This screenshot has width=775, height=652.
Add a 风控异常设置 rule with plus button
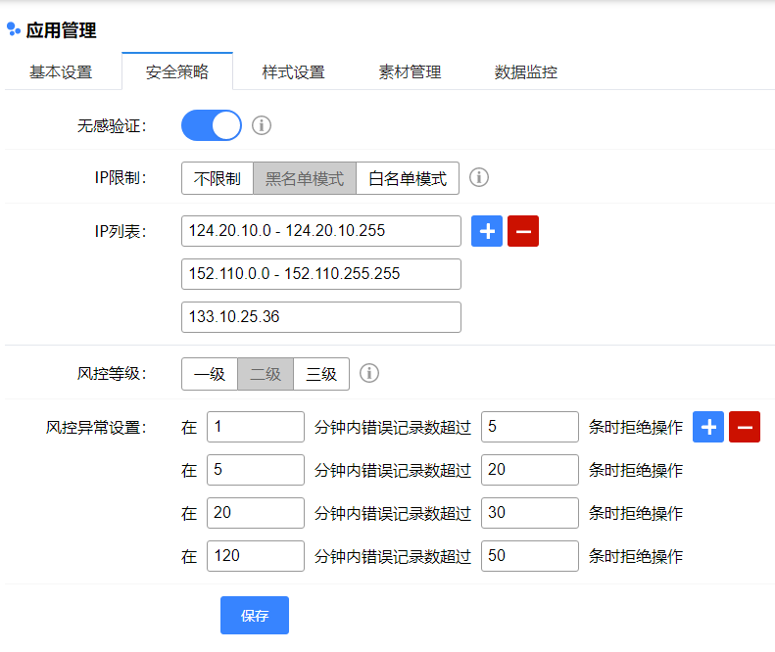coord(708,427)
